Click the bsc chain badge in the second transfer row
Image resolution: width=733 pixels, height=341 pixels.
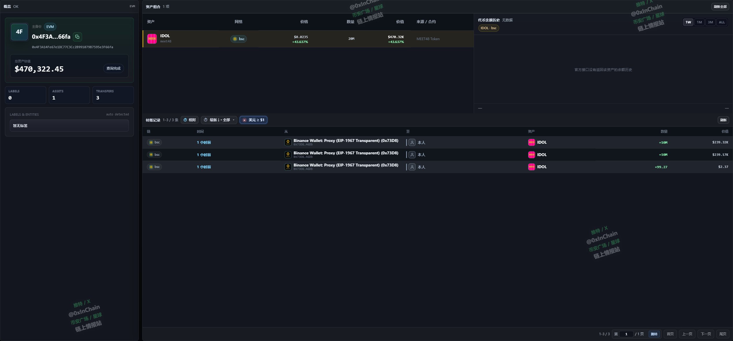(154, 155)
